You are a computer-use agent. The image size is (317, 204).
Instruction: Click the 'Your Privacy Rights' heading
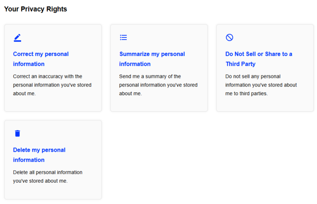click(x=35, y=9)
